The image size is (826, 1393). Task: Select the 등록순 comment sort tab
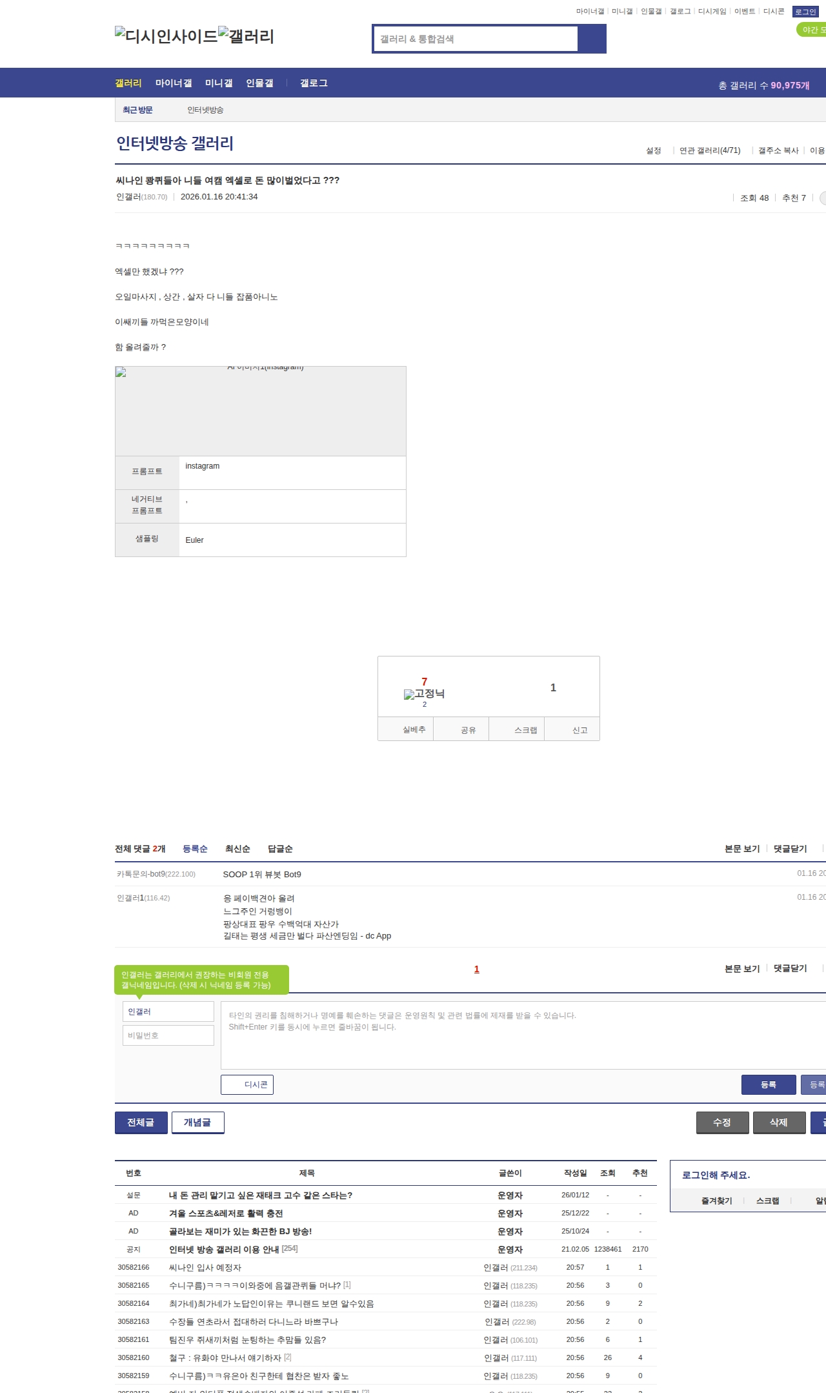coord(195,849)
